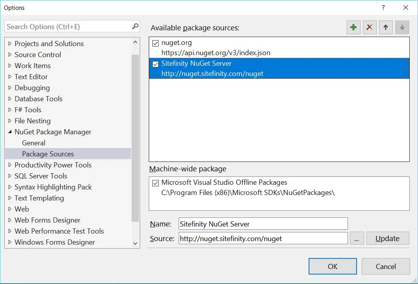Screen dimensions: 418x284
Task: Remove the selected package source
Action: [369, 27]
